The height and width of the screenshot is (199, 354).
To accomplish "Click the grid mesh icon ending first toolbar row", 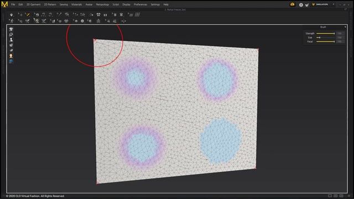I will (137, 15).
